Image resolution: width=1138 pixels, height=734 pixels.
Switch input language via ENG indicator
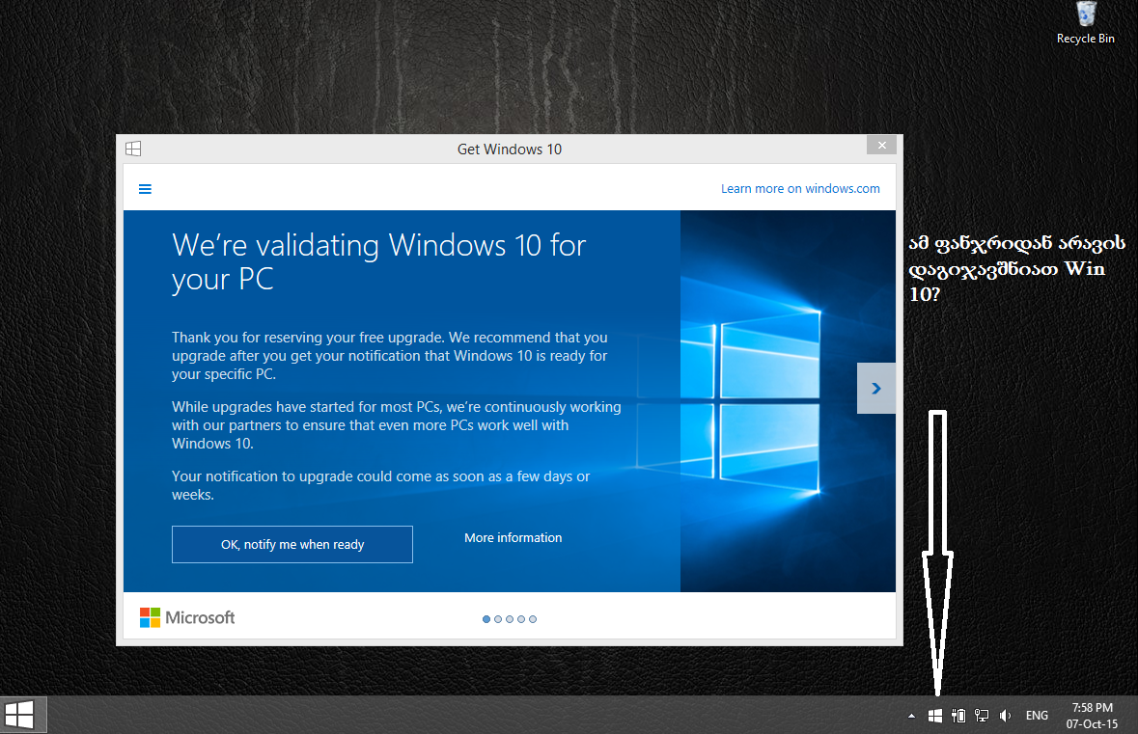[1037, 716]
